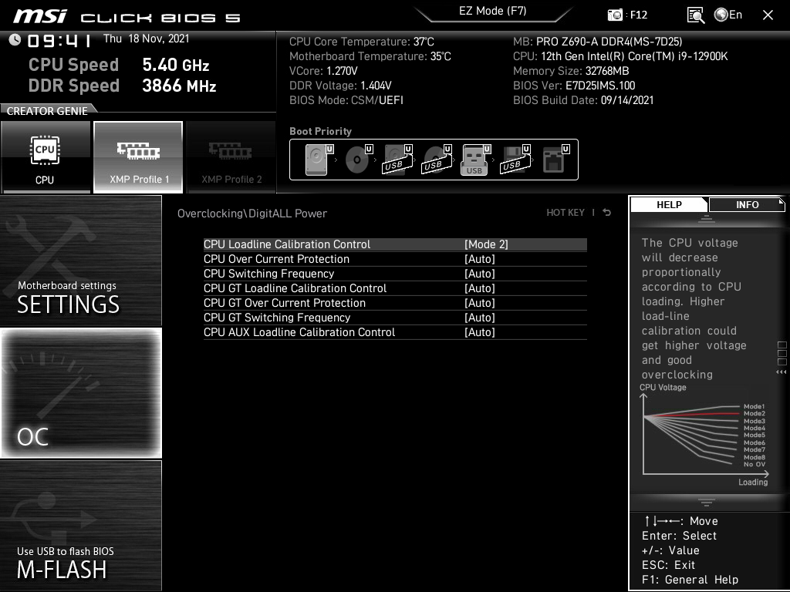The width and height of the screenshot is (790, 592).
Task: Click the F1: General Help hint
Action: pyautogui.click(x=690, y=580)
